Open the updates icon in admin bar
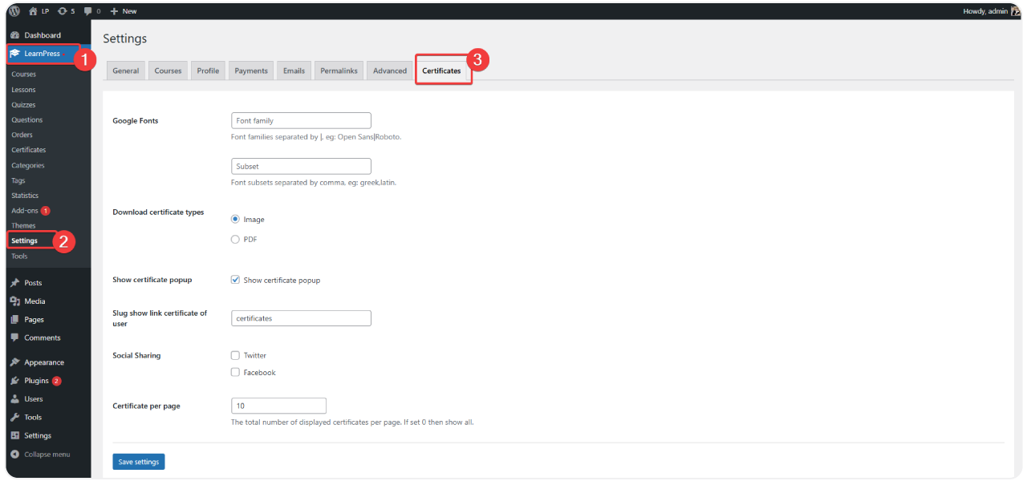Image resolution: width=1027 pixels, height=481 pixels. click(63, 11)
